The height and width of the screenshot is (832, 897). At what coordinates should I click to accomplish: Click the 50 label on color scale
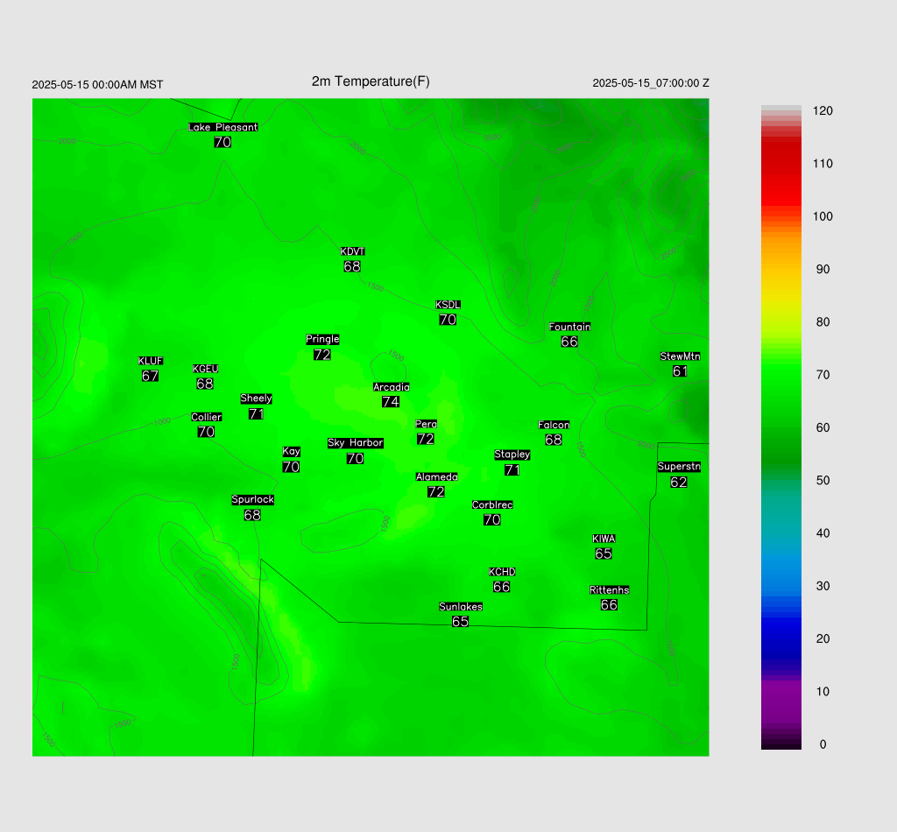point(823,480)
